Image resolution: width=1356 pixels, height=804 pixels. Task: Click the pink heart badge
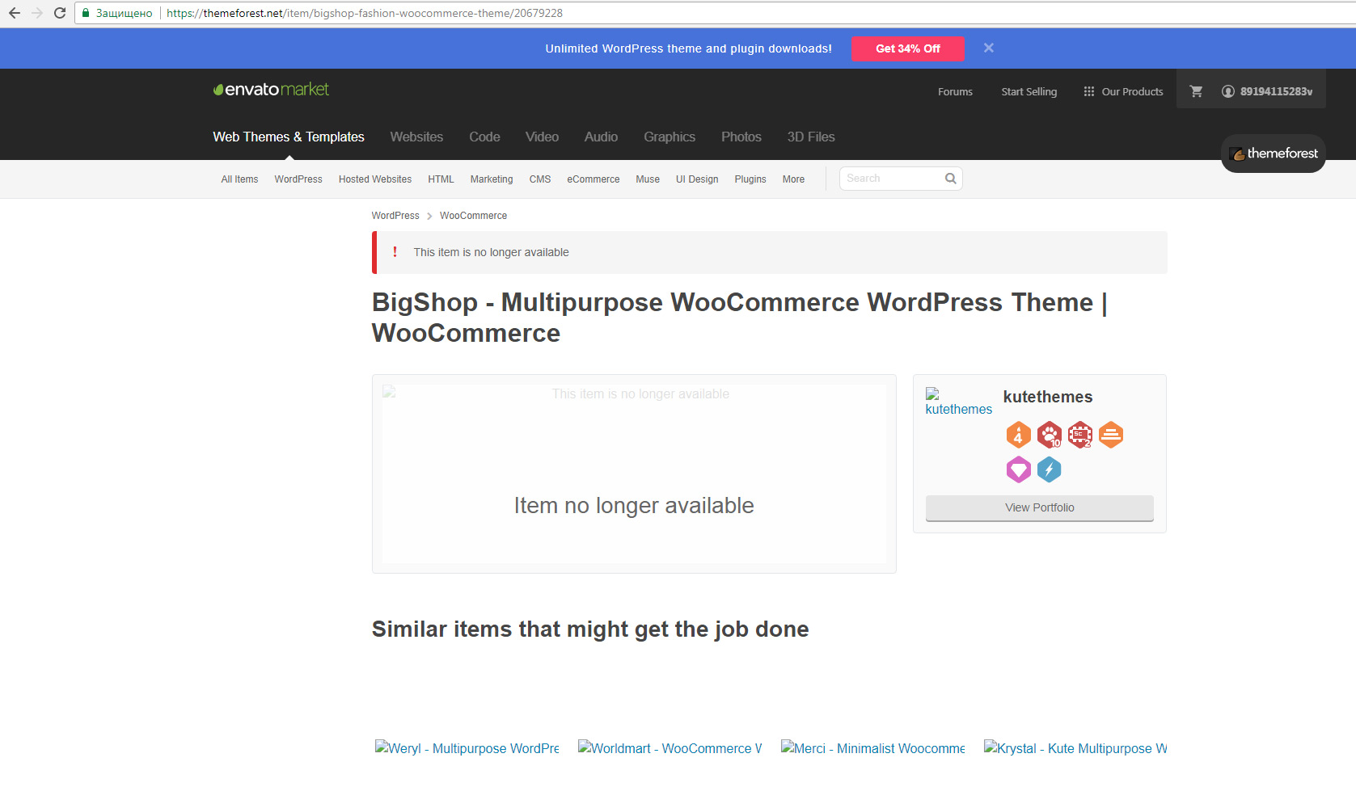[1018, 469]
